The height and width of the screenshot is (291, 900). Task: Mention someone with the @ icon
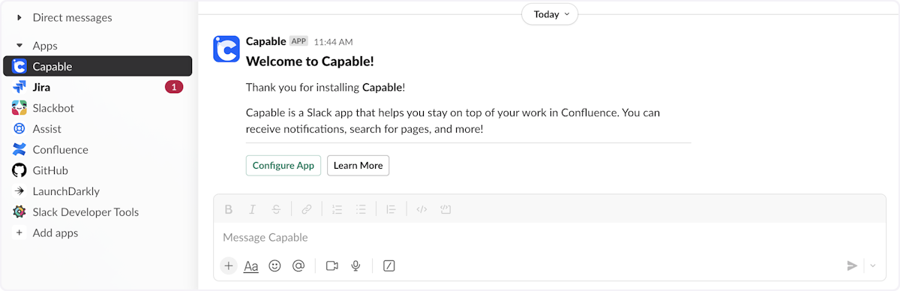pos(298,265)
